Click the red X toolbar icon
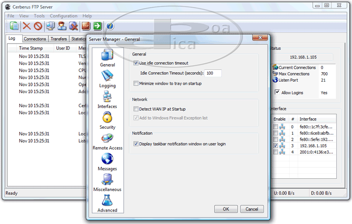352x224 pixels. [x=27, y=26]
